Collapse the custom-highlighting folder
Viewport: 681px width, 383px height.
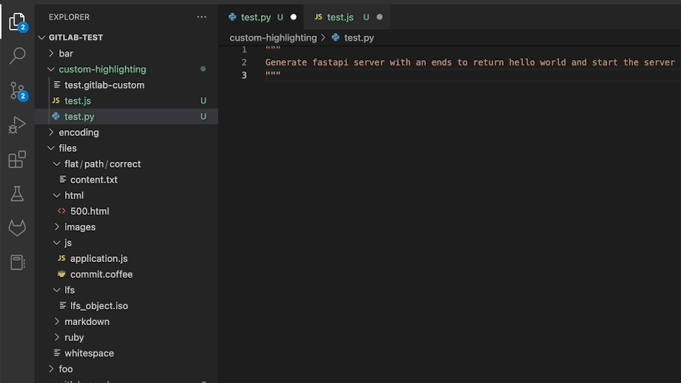[x=102, y=69]
